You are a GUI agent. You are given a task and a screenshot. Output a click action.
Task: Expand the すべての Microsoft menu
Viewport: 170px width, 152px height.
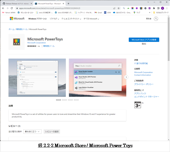pos(91,19)
